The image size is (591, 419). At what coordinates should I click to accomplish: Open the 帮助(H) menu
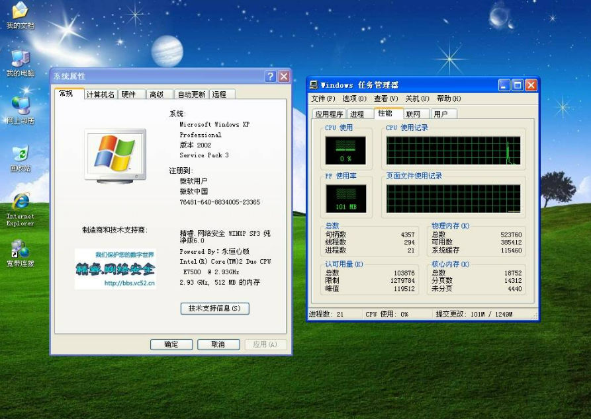(x=449, y=98)
